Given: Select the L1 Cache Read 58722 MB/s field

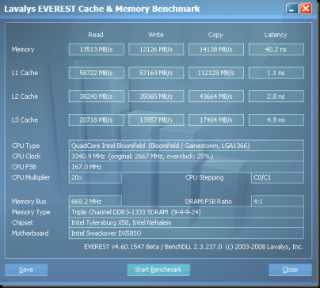Looking at the screenshot, I should [x=97, y=73].
